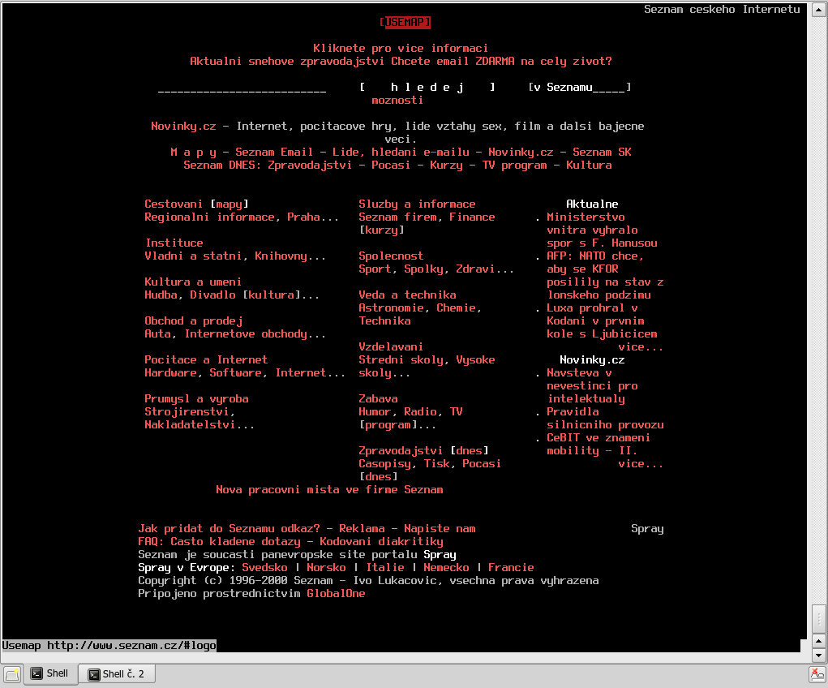Open Pravidla silnicniho provozu headline

tap(605, 419)
